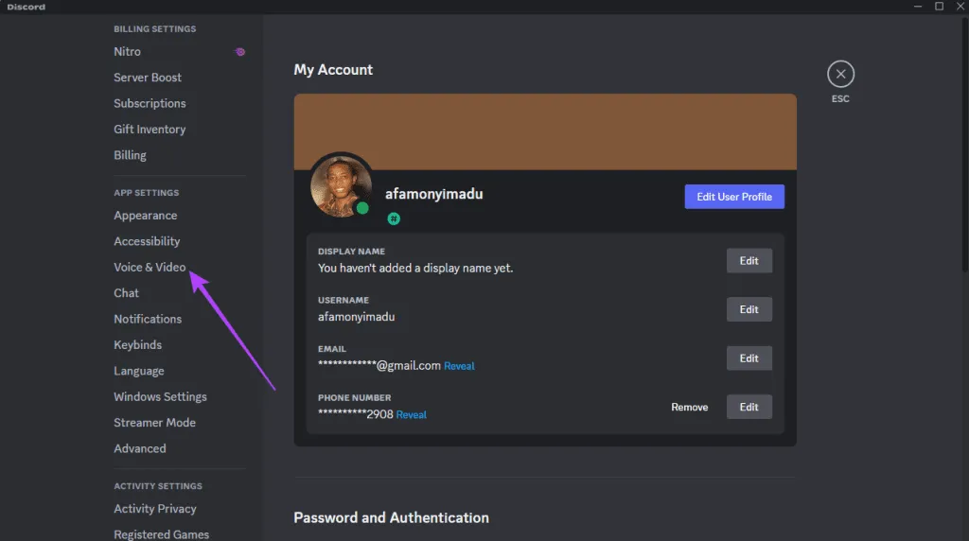Remove the phone number
The height and width of the screenshot is (541, 969).
coord(689,408)
